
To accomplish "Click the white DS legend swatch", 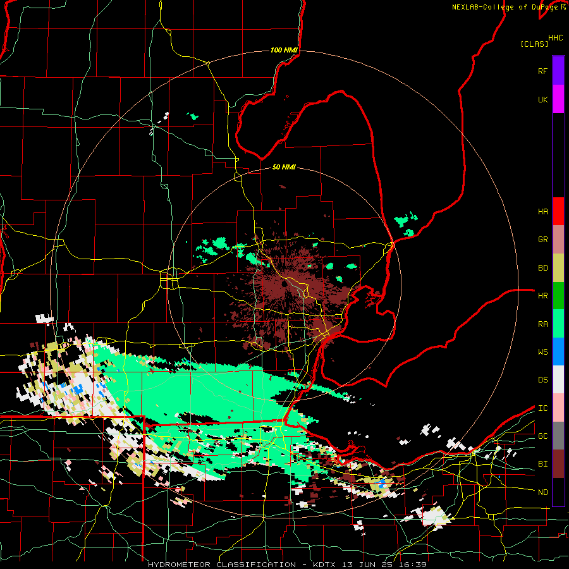I will coord(558,379).
